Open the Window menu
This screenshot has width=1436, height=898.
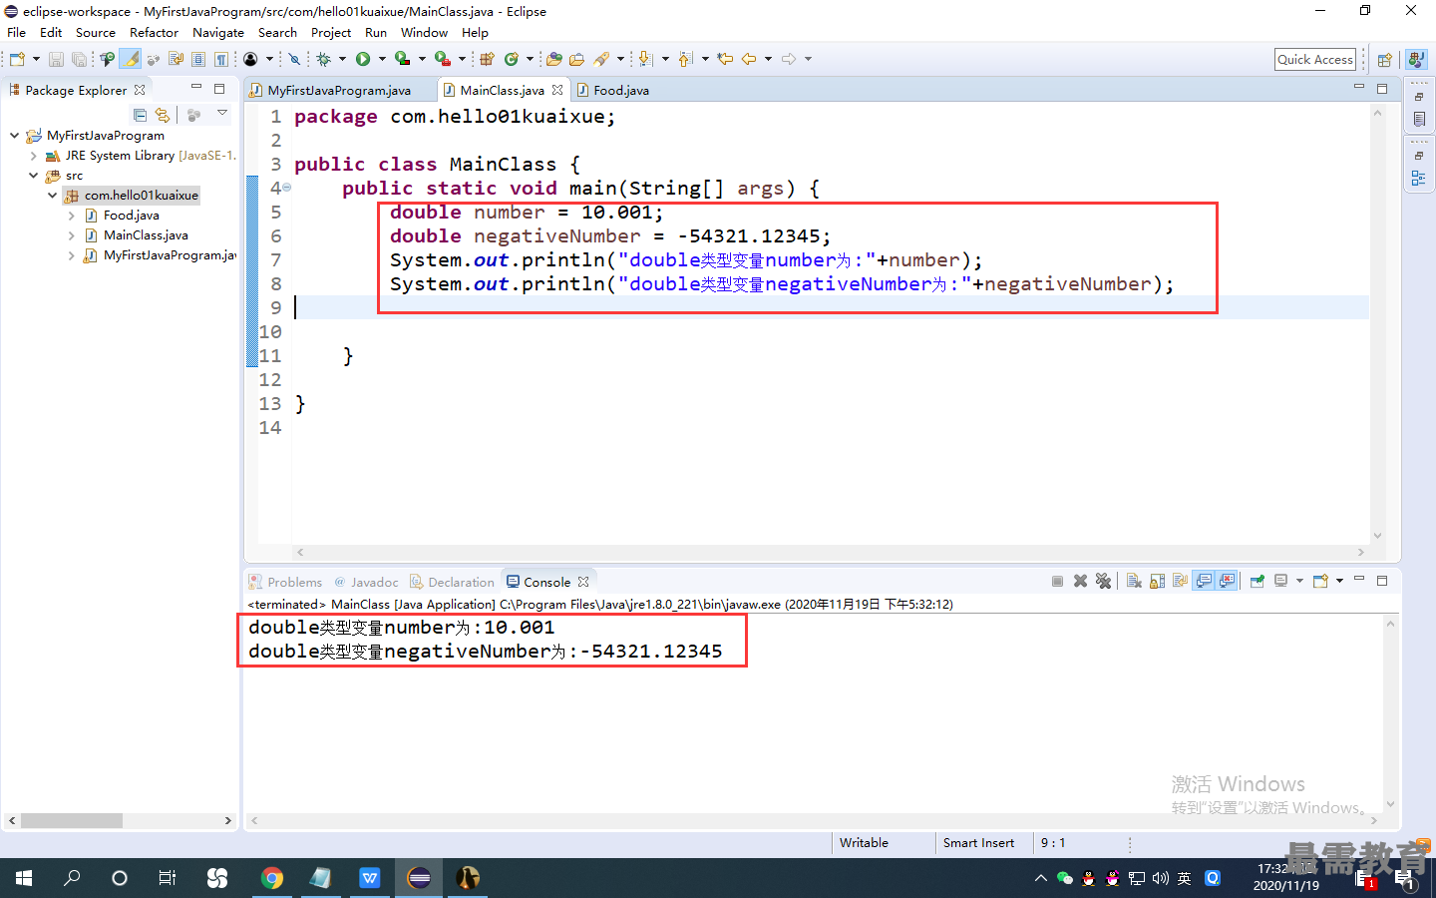[x=424, y=32]
